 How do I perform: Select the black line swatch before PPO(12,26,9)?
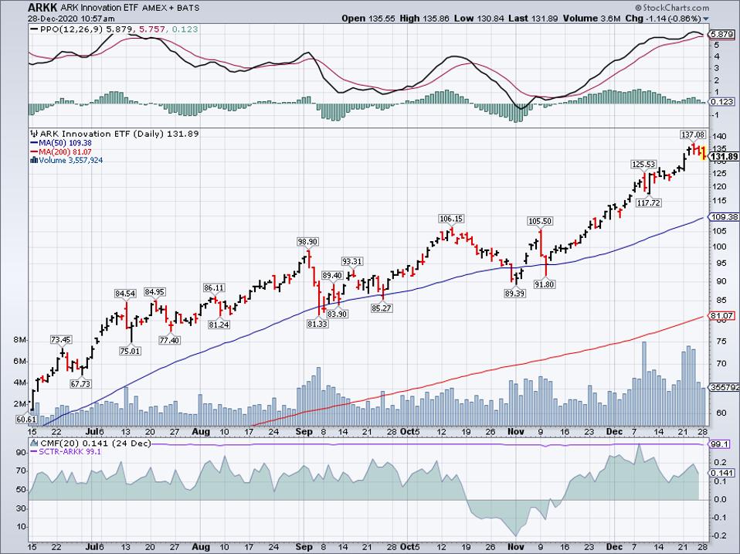tap(34, 29)
